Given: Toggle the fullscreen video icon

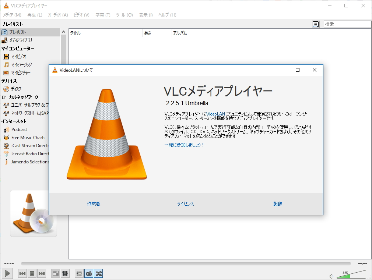Looking at the screenshot, I should pyautogui.click(x=56, y=273).
